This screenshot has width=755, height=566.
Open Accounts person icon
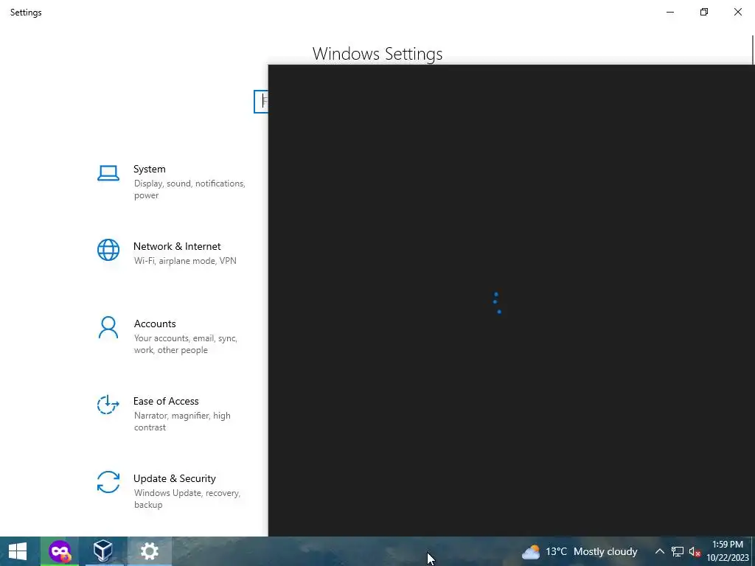click(108, 327)
